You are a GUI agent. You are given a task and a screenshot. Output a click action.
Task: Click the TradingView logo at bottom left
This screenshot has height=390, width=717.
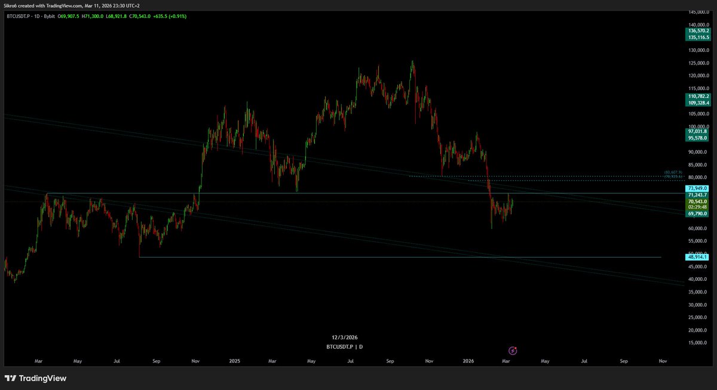pos(36,378)
